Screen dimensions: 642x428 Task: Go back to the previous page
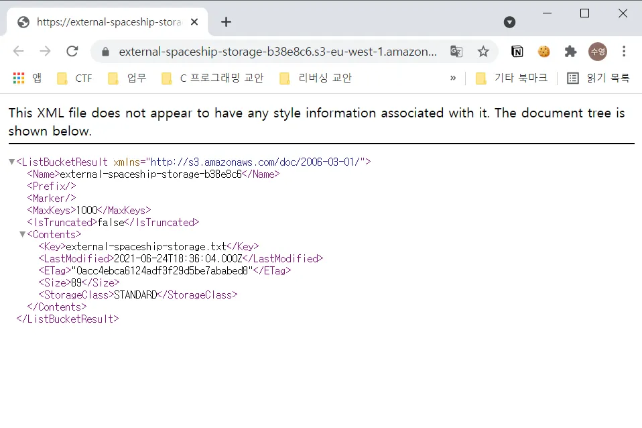pos(19,51)
